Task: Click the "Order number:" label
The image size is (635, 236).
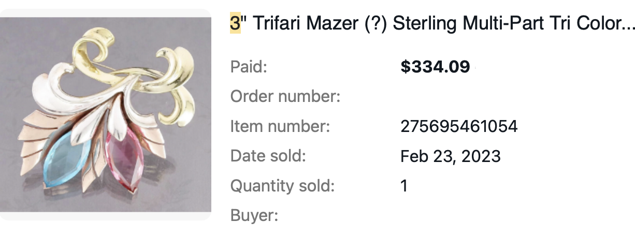Action: 285,96
